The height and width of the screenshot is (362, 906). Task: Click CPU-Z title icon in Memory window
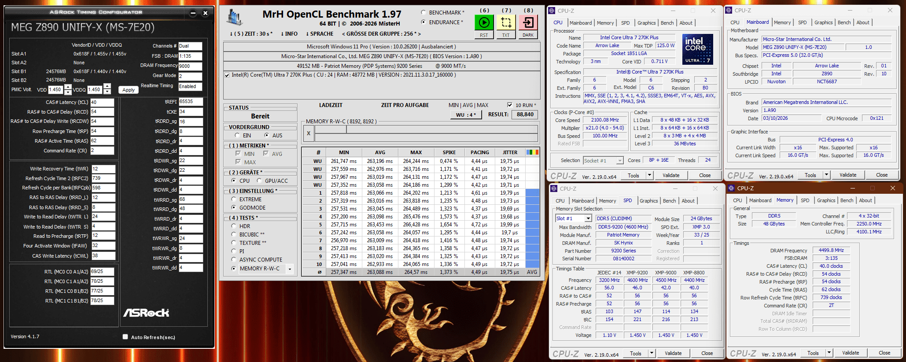[x=732, y=188]
